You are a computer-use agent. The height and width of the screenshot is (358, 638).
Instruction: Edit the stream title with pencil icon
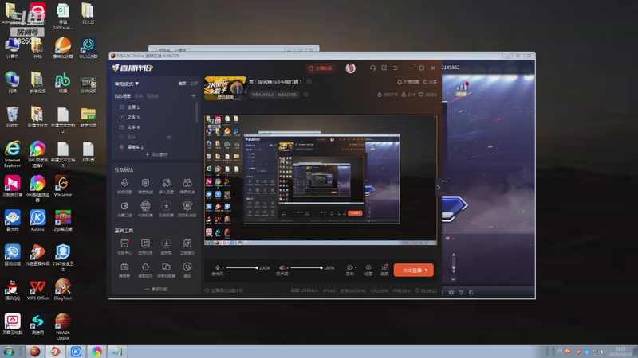point(309,82)
